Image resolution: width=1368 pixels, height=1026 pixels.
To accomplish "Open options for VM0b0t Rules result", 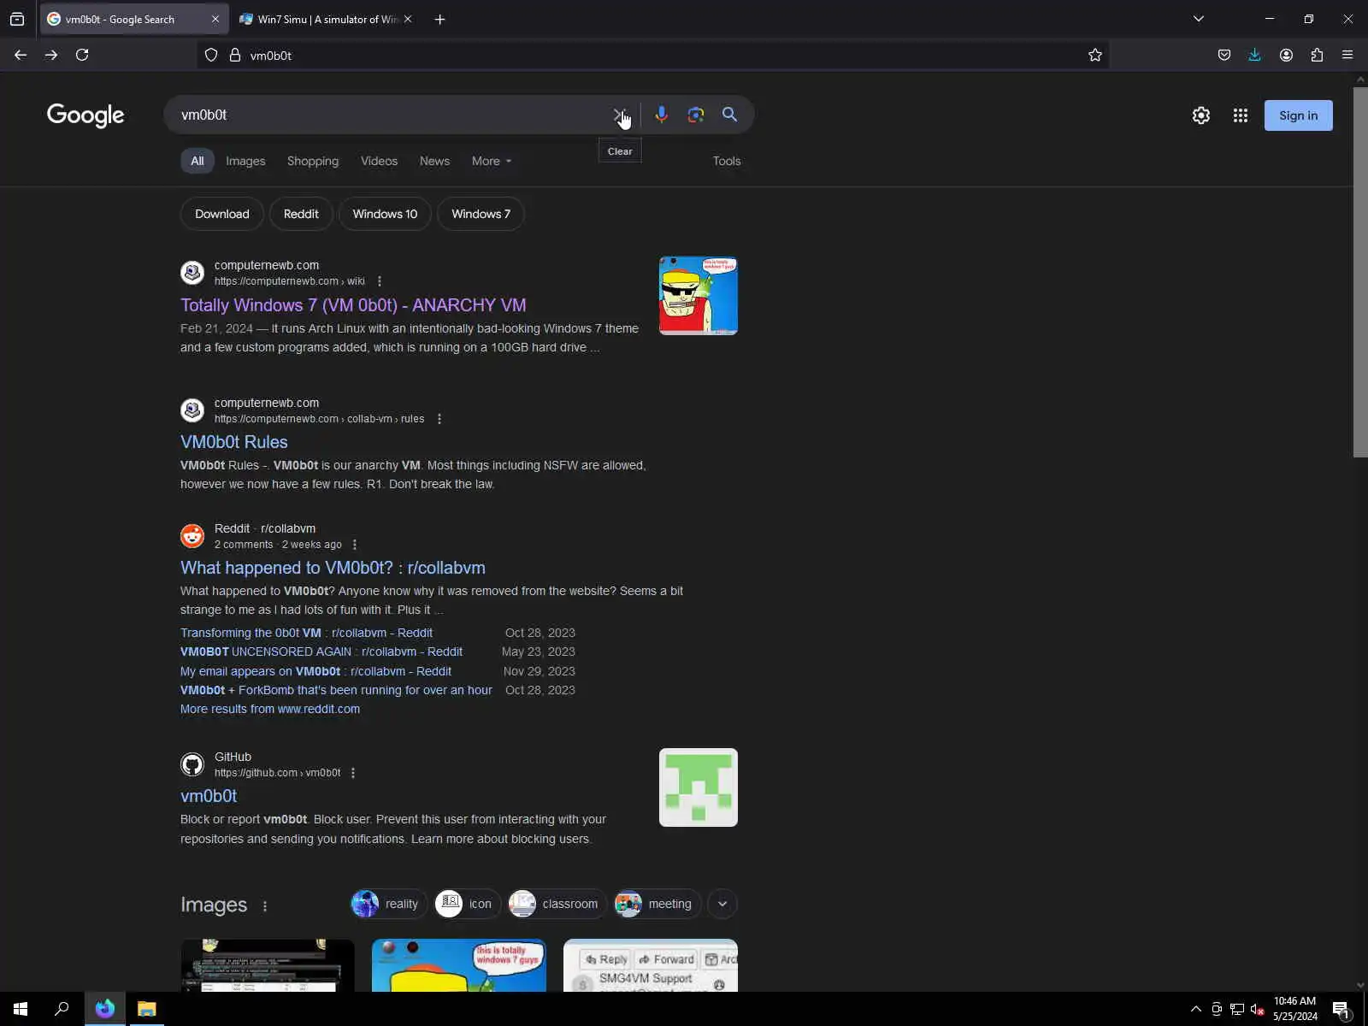I will pyautogui.click(x=439, y=419).
